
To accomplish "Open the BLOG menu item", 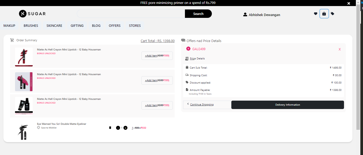I will tap(96, 26).
